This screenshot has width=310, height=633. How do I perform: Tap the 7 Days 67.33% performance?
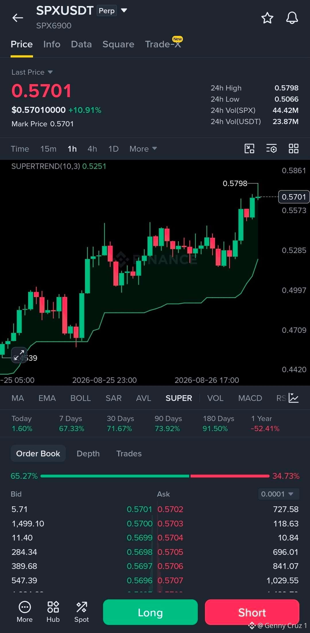72,424
